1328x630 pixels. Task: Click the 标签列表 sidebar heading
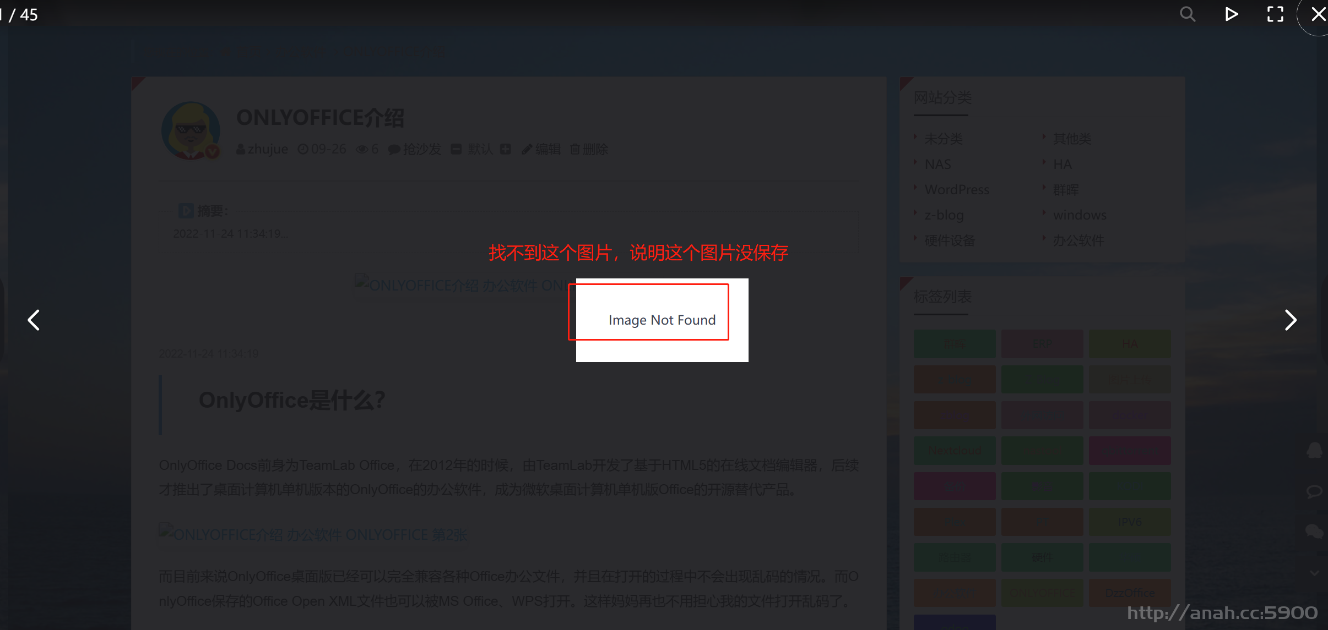coord(942,297)
